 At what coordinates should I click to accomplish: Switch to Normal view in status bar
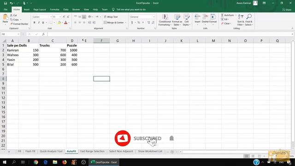coord(247,156)
